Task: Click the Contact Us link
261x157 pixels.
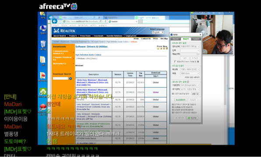Action: pos(146,39)
